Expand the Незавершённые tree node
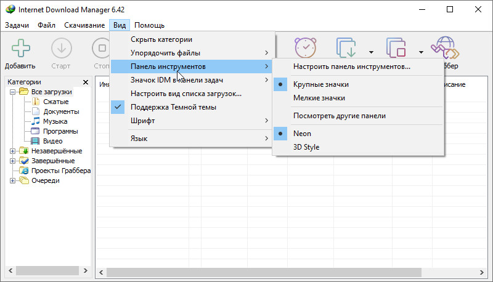The height and width of the screenshot is (282, 493). 13,151
